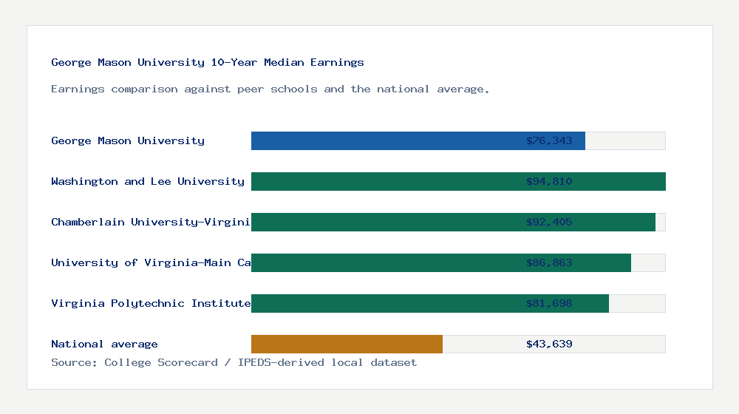Select the 'Washington and Lee University' label
Image resolution: width=739 pixels, height=414 pixels.
pos(148,182)
